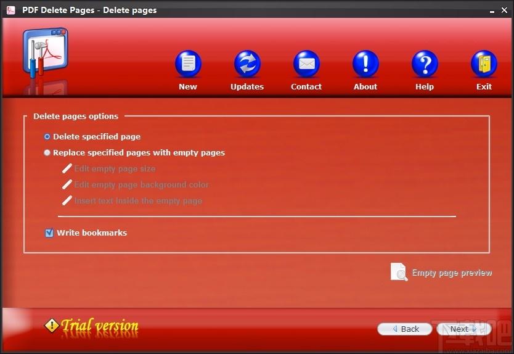Click the Contact envelope icon
This screenshot has height=354, width=514.
point(306,64)
